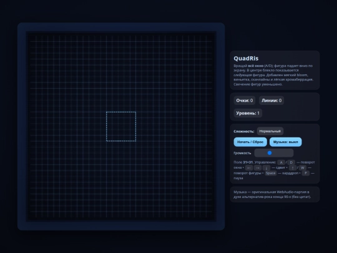Click the Поле 31×31 text

point(243,162)
